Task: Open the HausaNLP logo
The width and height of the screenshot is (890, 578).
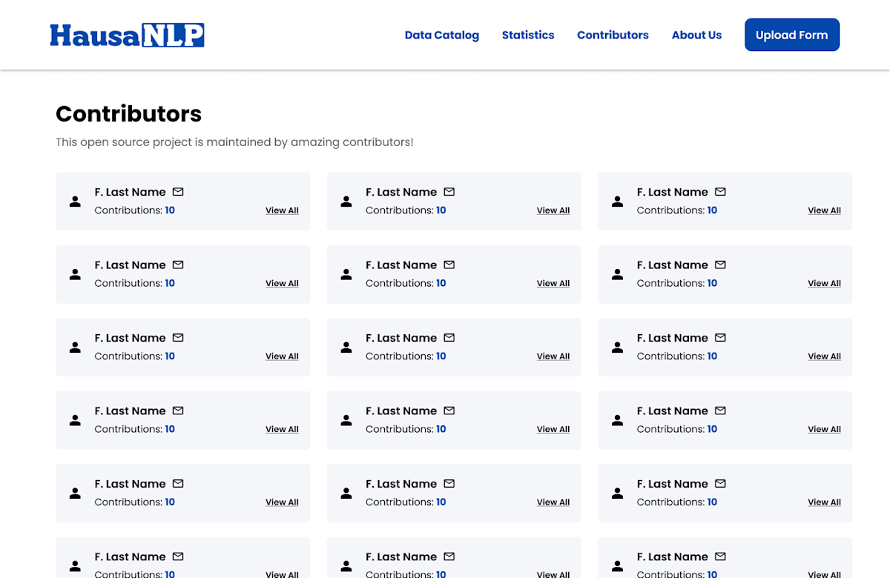Action: click(127, 34)
